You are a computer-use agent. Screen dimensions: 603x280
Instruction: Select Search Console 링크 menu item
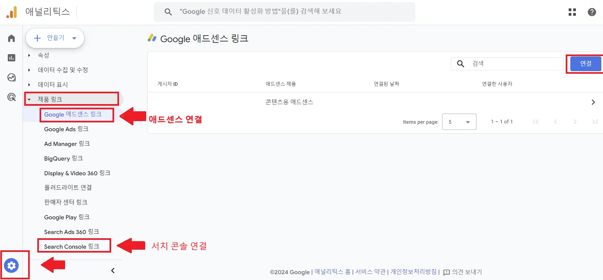click(72, 246)
